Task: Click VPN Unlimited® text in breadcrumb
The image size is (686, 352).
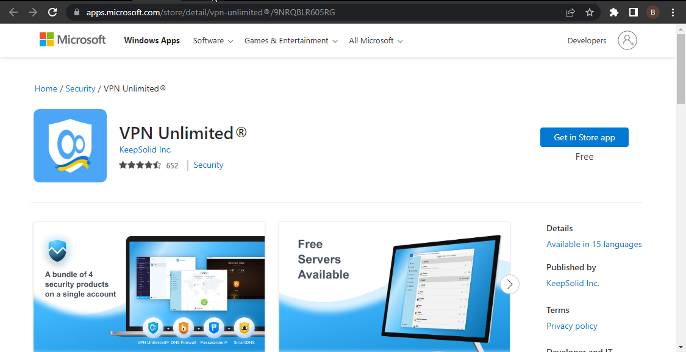Action: (x=135, y=88)
